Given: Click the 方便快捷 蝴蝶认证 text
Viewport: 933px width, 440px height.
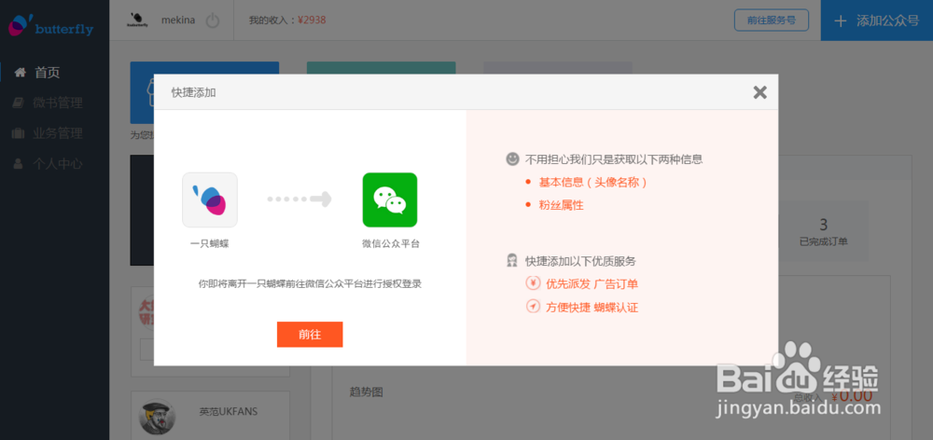Looking at the screenshot, I should (x=592, y=308).
